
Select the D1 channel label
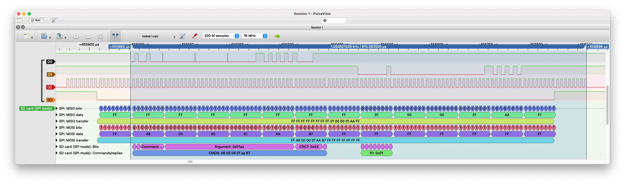pyautogui.click(x=51, y=74)
